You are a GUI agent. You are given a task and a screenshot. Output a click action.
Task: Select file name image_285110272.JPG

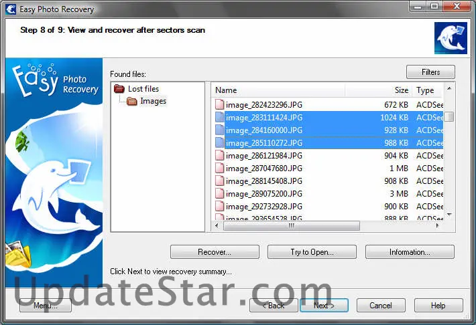click(263, 143)
